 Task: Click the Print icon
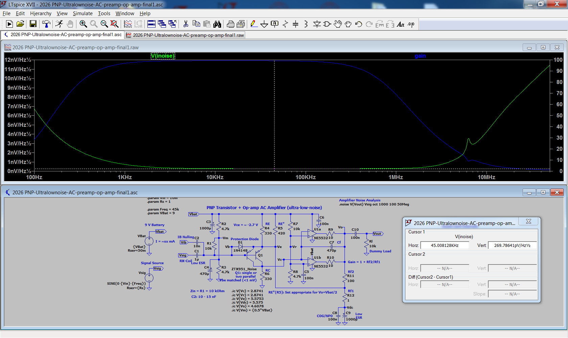coord(230,24)
